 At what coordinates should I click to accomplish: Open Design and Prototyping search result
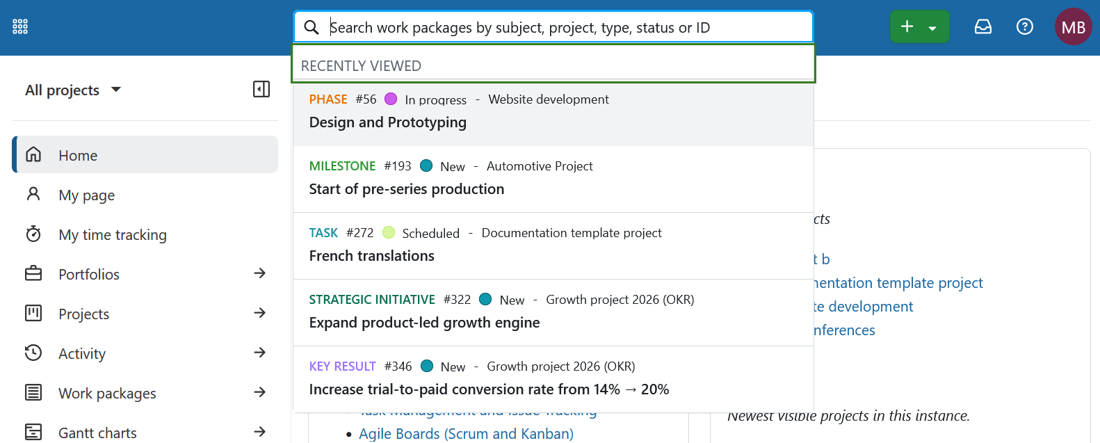(x=553, y=113)
